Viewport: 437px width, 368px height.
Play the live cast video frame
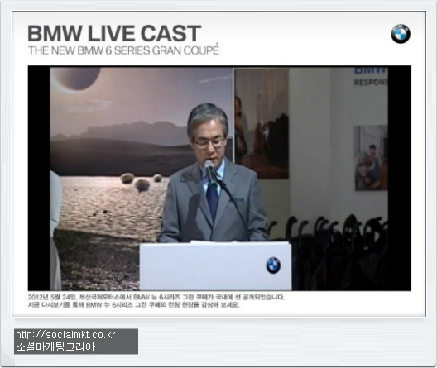[x=219, y=178]
